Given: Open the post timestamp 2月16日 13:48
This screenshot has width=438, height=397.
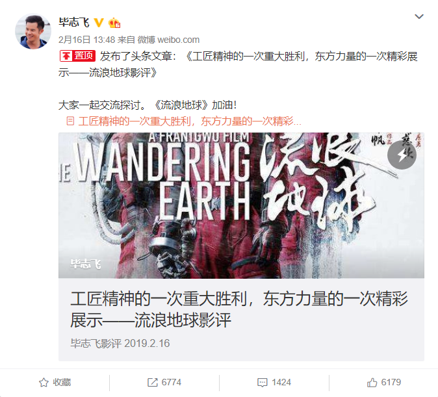Looking at the screenshot, I should coord(86,40).
